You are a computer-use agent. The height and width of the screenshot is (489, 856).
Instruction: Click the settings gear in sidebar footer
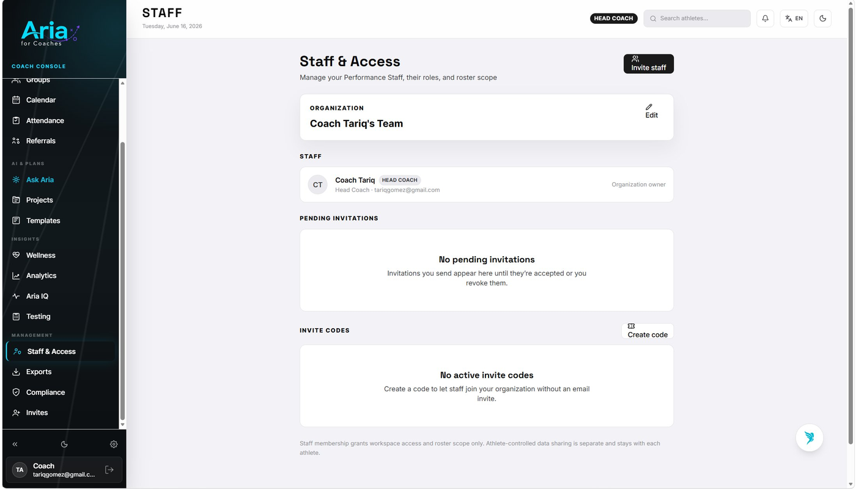(x=114, y=444)
